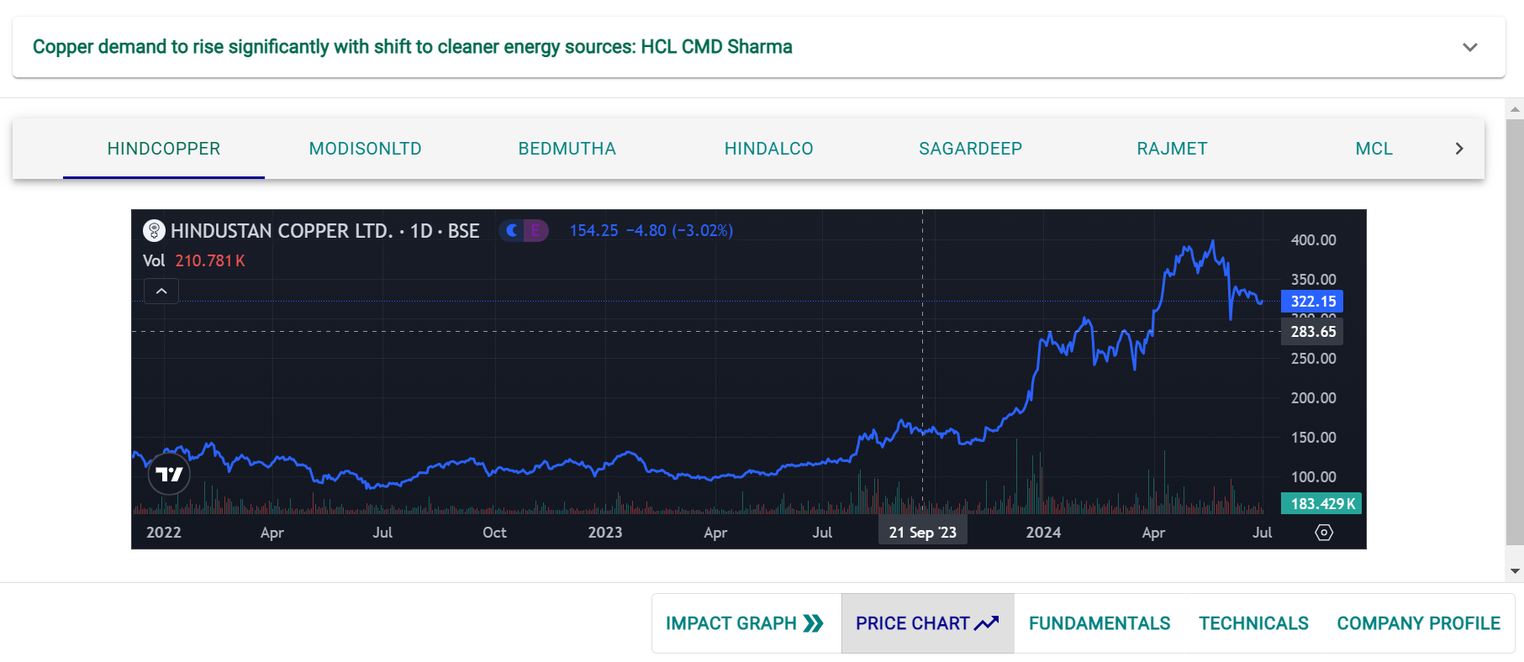Select the MODISONLTD tab
This screenshot has height=662, width=1524.
[365, 149]
